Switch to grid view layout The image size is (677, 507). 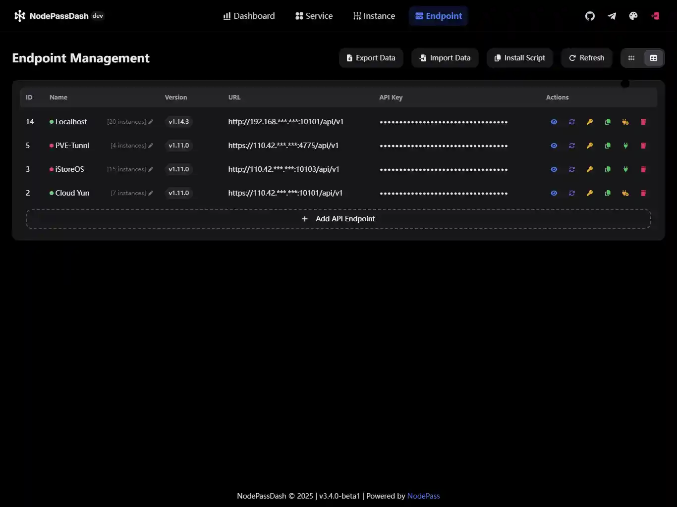click(631, 58)
